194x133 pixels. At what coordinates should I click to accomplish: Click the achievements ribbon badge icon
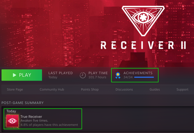point(118,75)
